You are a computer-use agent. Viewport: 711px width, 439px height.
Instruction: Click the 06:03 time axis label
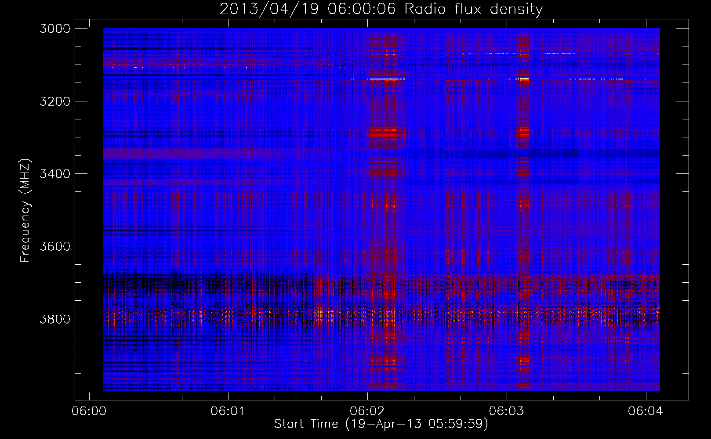506,411
